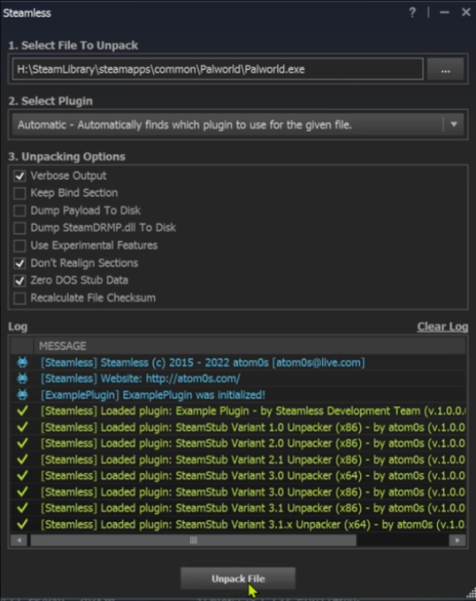Select the Website atom0s.com log row

point(238,379)
